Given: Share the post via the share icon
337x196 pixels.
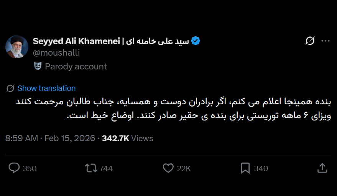Looking at the screenshot, I should [x=322, y=168].
